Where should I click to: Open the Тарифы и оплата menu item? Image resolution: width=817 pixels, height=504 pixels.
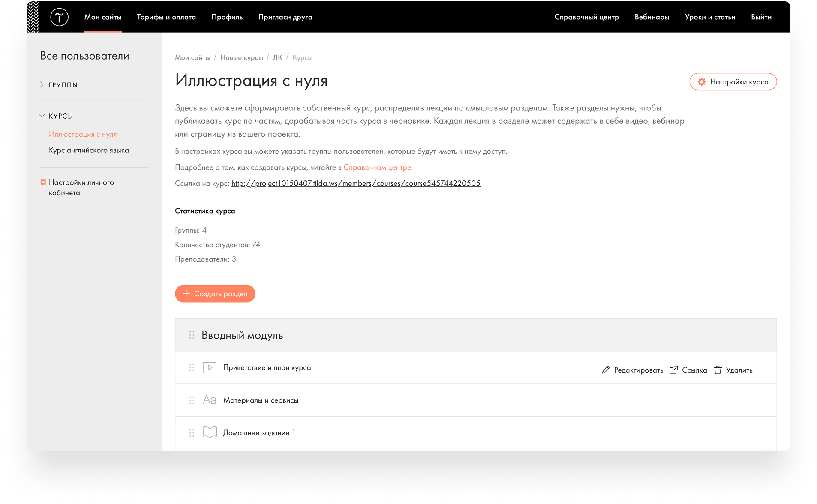point(166,17)
